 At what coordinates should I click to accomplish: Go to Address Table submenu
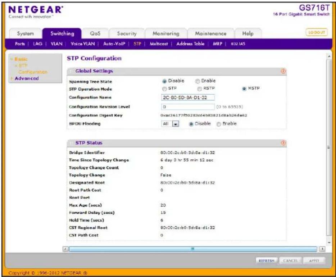pos(190,44)
